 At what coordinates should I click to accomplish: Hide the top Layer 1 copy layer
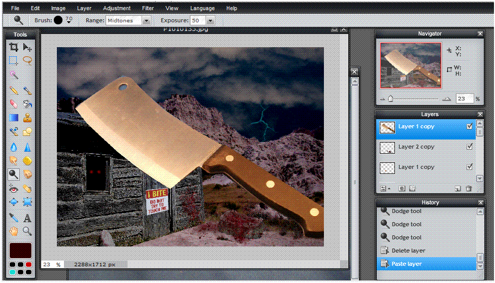470,126
